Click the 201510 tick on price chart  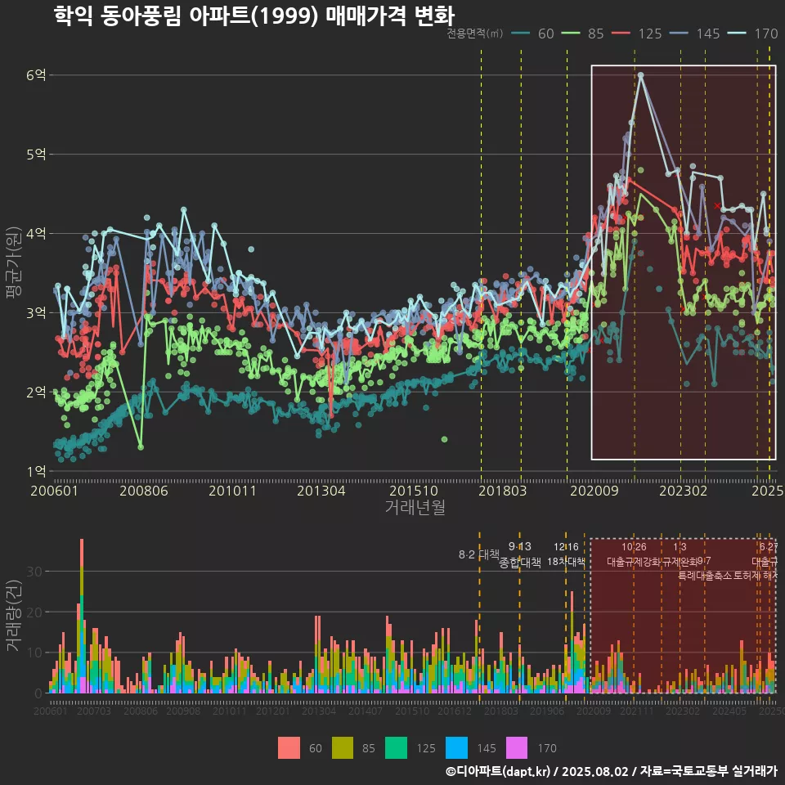414,491
